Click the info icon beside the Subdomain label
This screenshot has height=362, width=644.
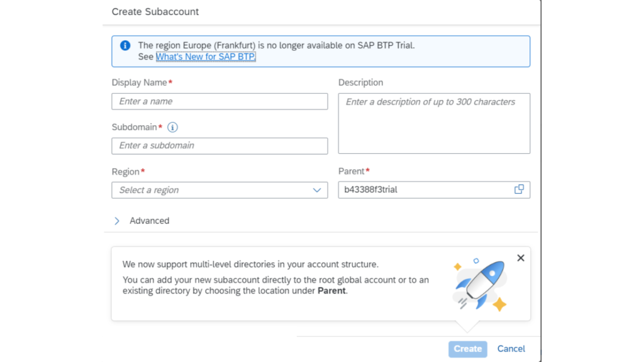click(172, 127)
